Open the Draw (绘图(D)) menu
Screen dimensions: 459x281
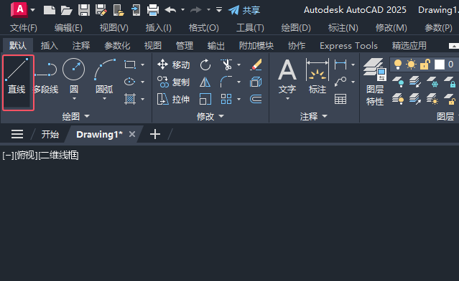click(296, 28)
